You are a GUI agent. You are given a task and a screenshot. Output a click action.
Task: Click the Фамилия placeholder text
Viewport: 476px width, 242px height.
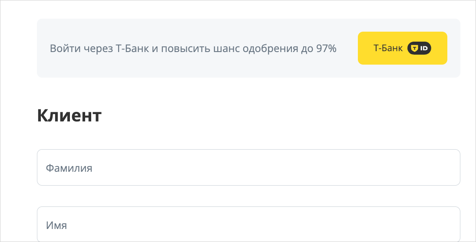[69, 168]
